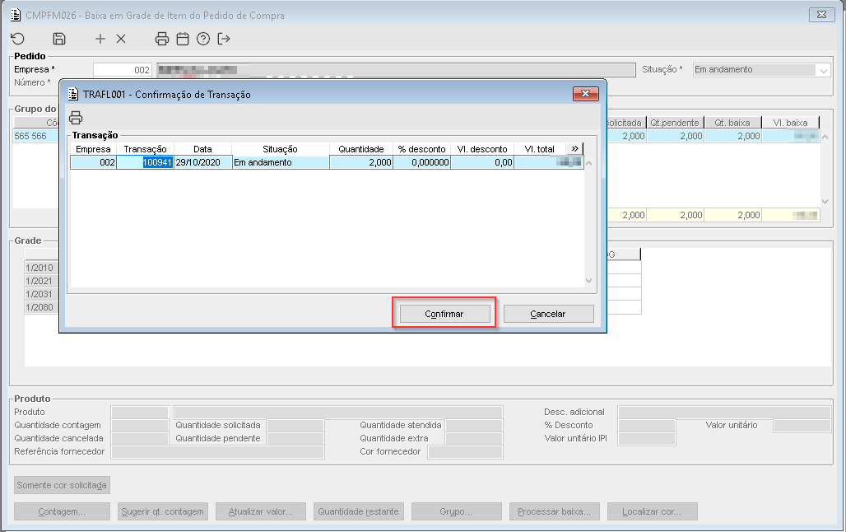Click grade row 1/2031
This screenshot has width=846, height=532.
click(x=41, y=294)
